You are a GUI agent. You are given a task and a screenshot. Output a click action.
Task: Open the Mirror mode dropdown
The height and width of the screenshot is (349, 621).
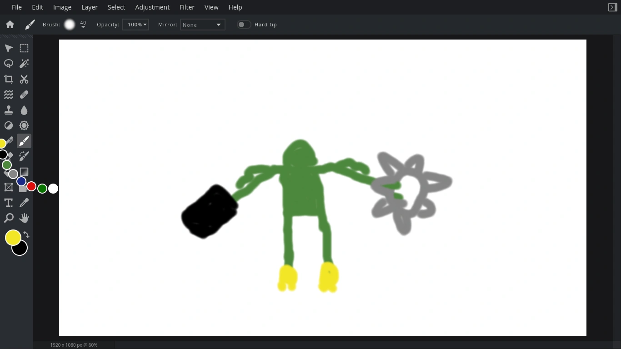[x=203, y=25]
